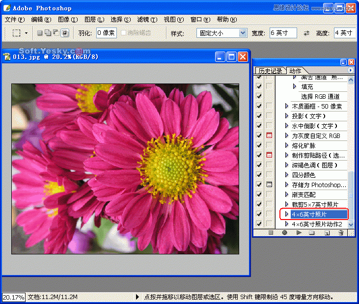Click the Create new set folder icon
The image size is (359, 304).
coord(311,233)
